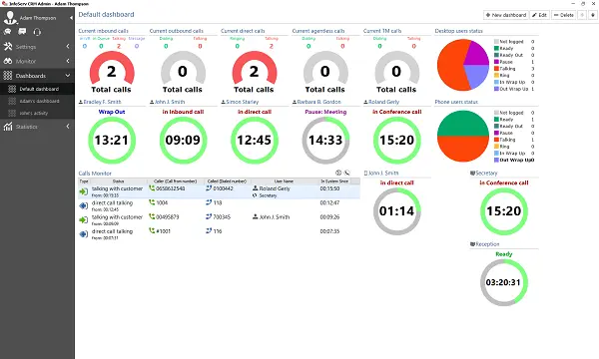Open the Monitor menu item
Image resolution: width=599 pixels, height=359 pixels.
[x=37, y=61]
